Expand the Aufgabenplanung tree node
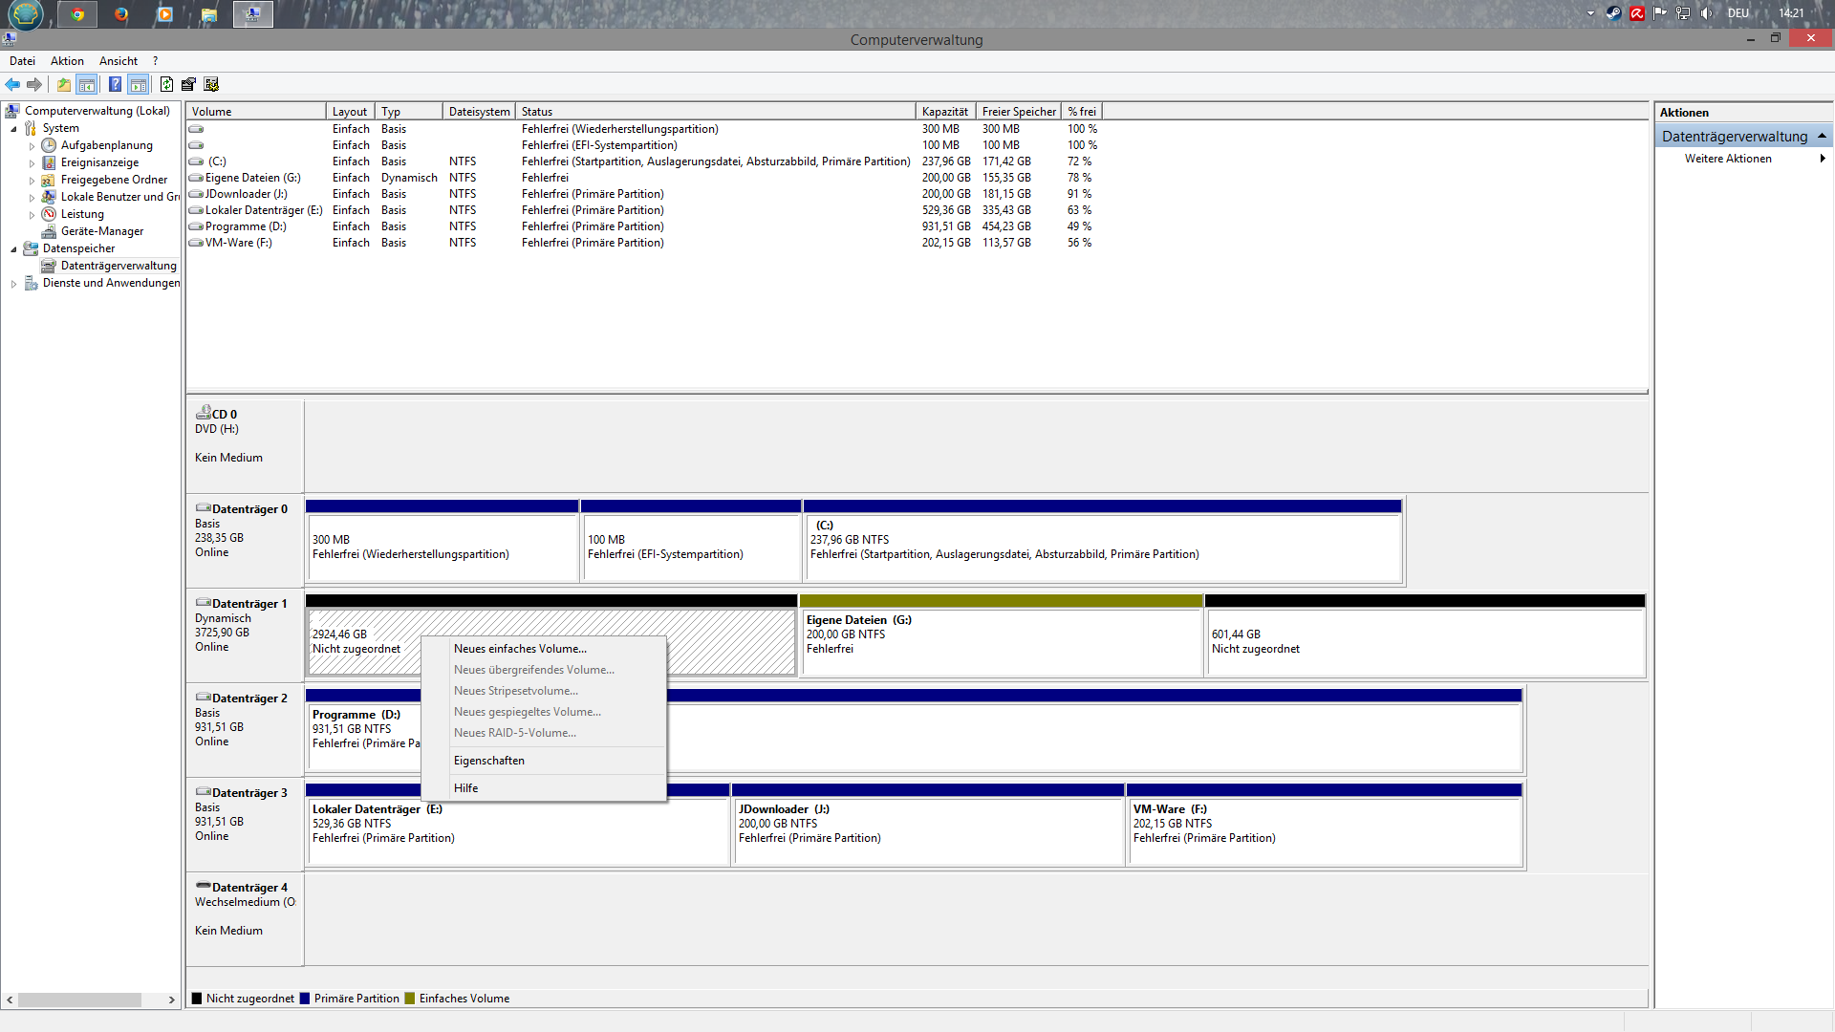1835x1032 pixels. click(32, 146)
